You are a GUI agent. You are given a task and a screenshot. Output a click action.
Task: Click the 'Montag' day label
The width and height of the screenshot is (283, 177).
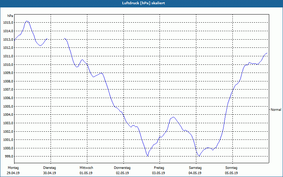coord(13,168)
